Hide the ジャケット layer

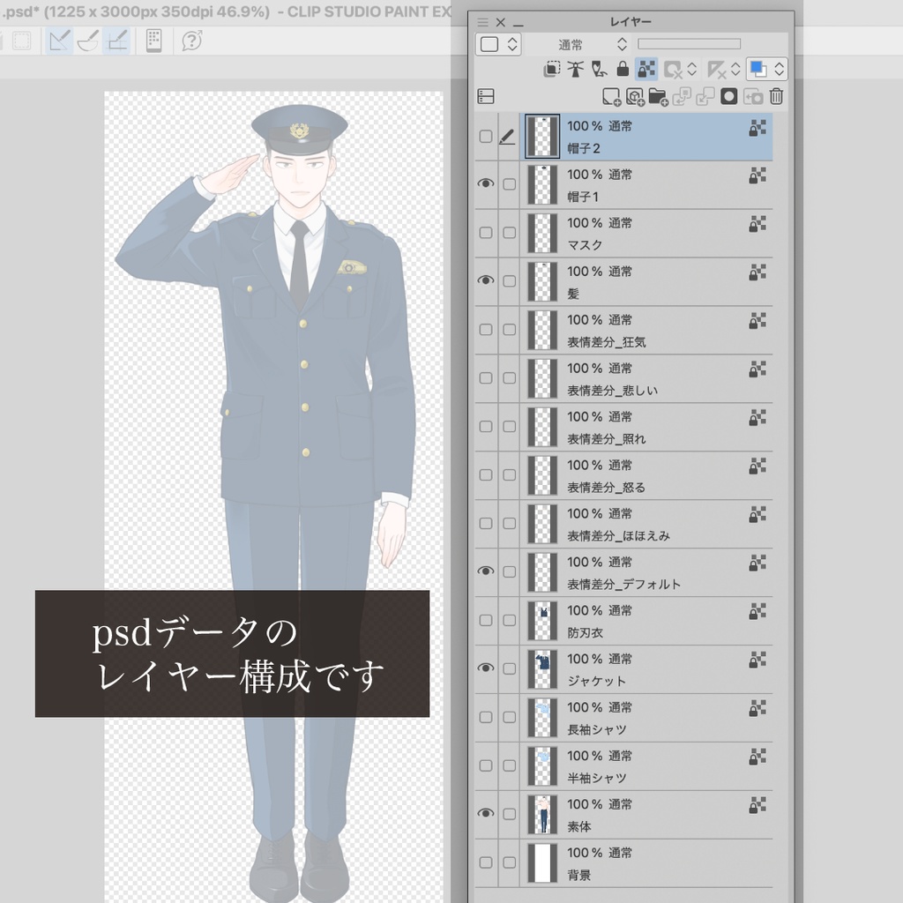[x=486, y=668]
